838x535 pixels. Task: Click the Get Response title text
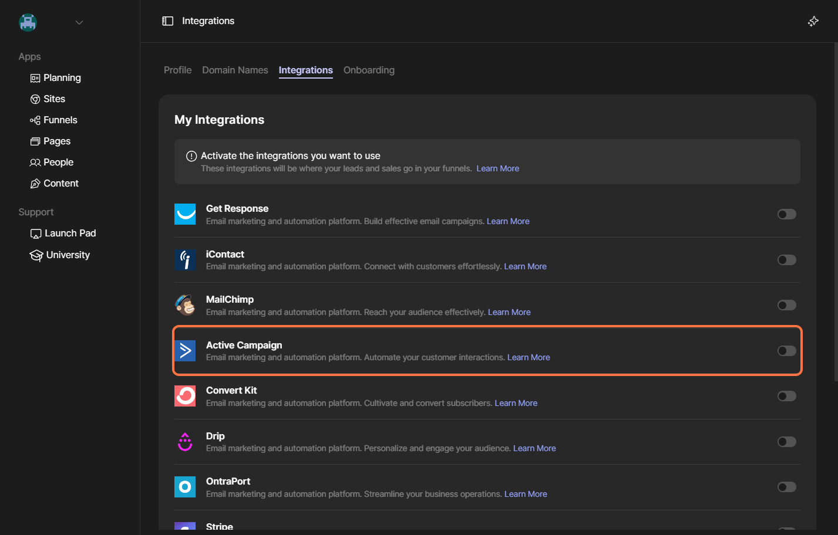click(237, 209)
